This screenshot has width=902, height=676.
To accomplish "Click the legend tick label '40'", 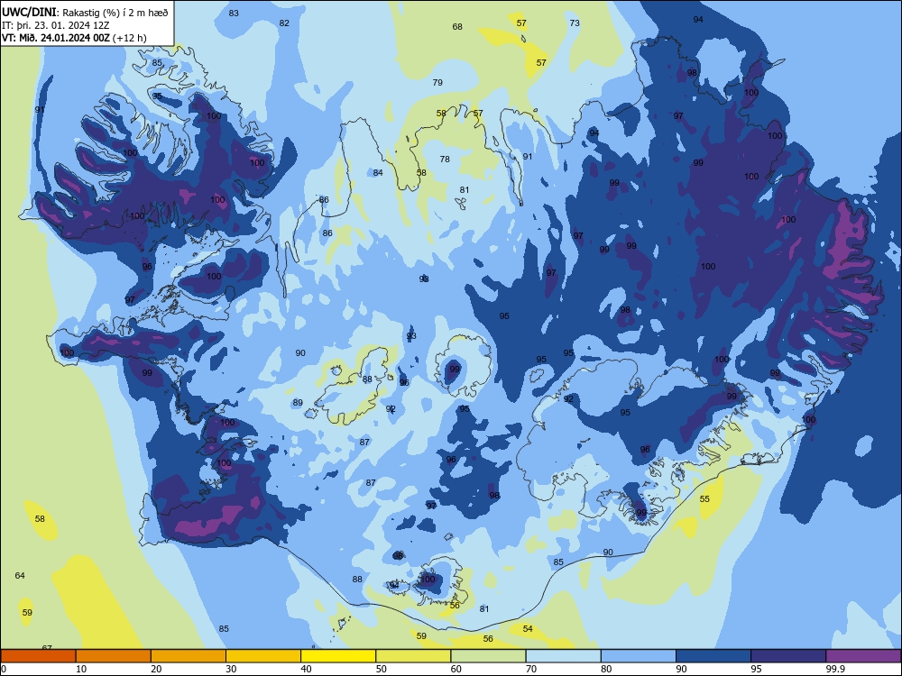I will 306,669.
